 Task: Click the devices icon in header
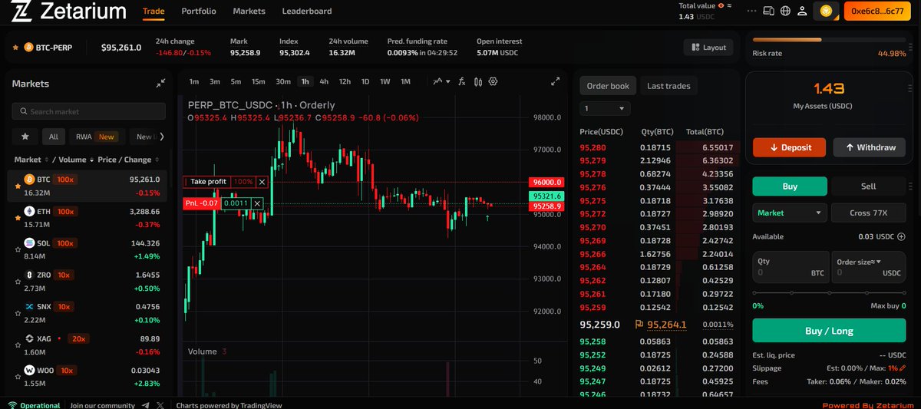pos(770,11)
